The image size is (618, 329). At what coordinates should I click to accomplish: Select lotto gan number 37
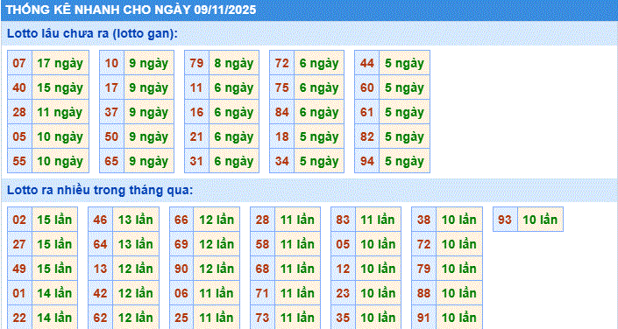coord(111,112)
